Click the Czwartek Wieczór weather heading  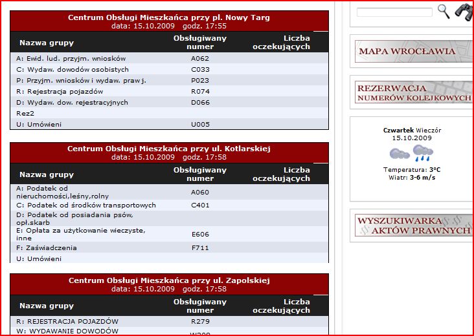coord(412,131)
